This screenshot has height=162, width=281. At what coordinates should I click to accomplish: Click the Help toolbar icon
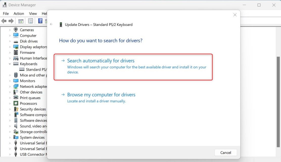(40, 21)
